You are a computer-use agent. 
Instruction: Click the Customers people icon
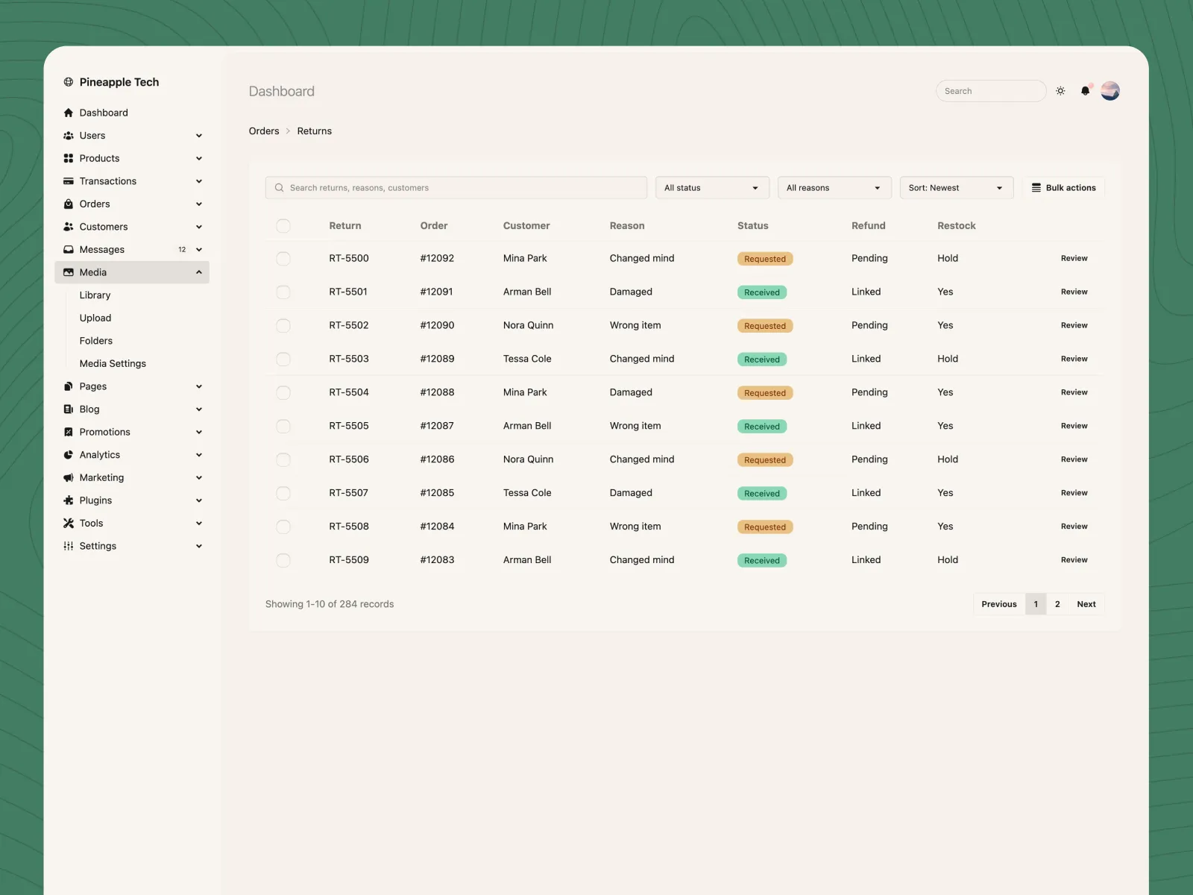[69, 227]
